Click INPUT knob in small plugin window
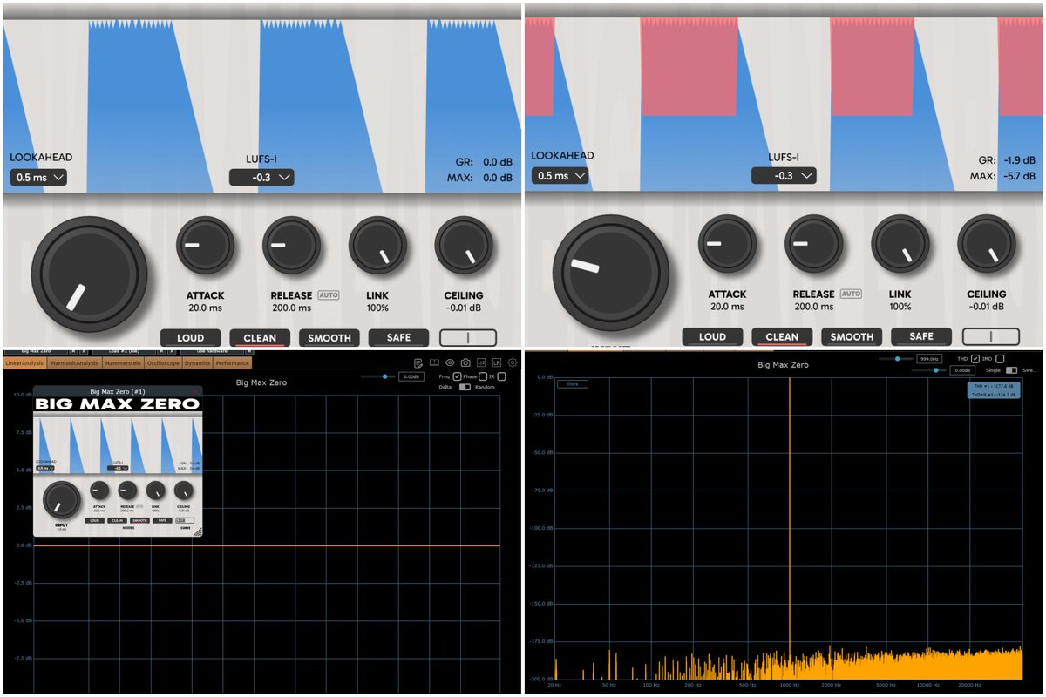 tap(60, 499)
